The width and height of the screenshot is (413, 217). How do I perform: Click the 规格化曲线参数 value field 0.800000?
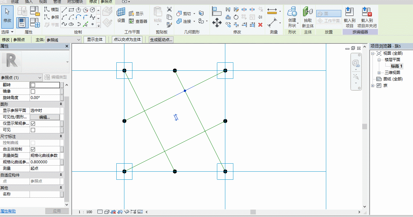click(x=44, y=162)
